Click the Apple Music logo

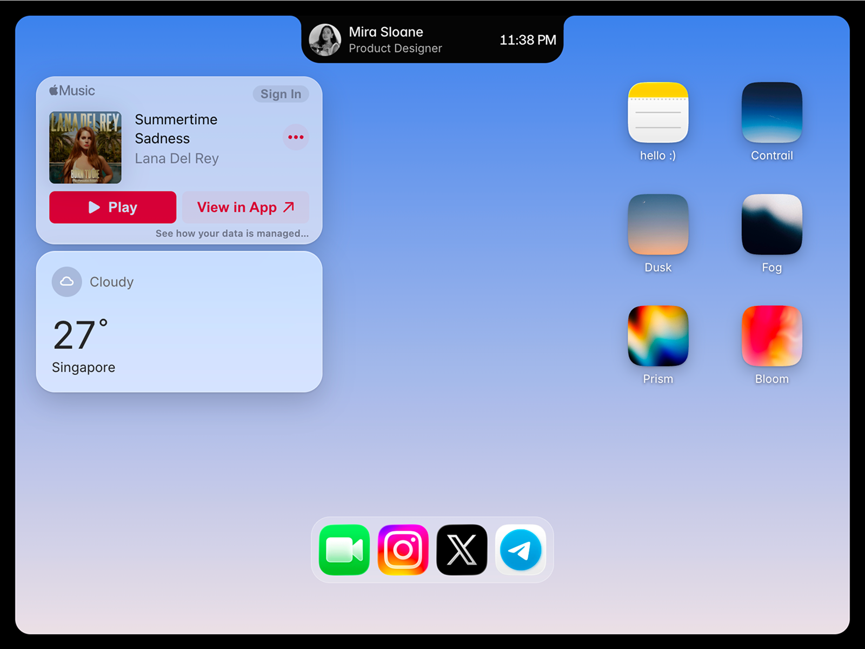[72, 91]
